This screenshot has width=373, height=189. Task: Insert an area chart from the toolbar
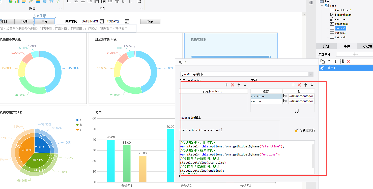(38, 1)
